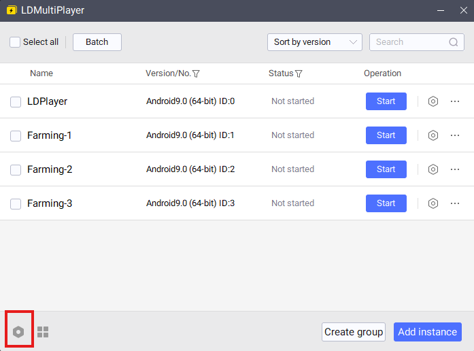Image resolution: width=474 pixels, height=351 pixels.
Task: Click Not started status of Farming-3
Action: click(292, 203)
